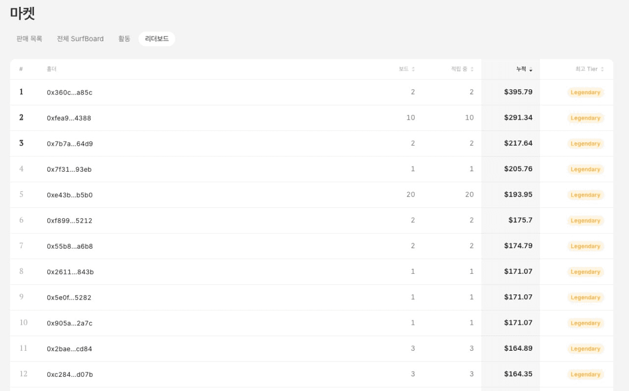The image size is (629, 391).
Task: Click Legendary badge for 0xc284...d07b
Action: click(585, 374)
